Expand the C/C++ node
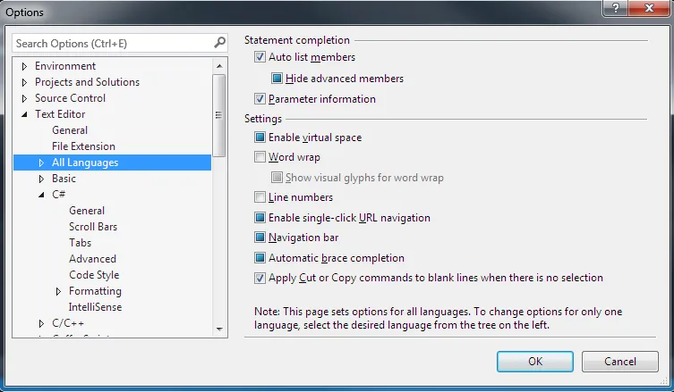Screen dimensions: 674x392 (41, 323)
